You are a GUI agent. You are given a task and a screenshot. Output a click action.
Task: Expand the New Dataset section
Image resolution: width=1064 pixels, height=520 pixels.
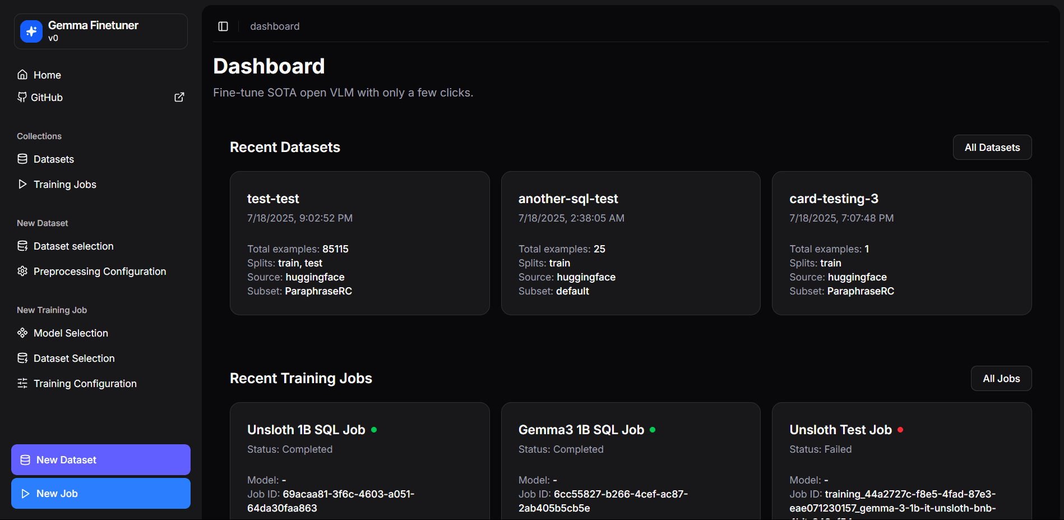coord(42,223)
